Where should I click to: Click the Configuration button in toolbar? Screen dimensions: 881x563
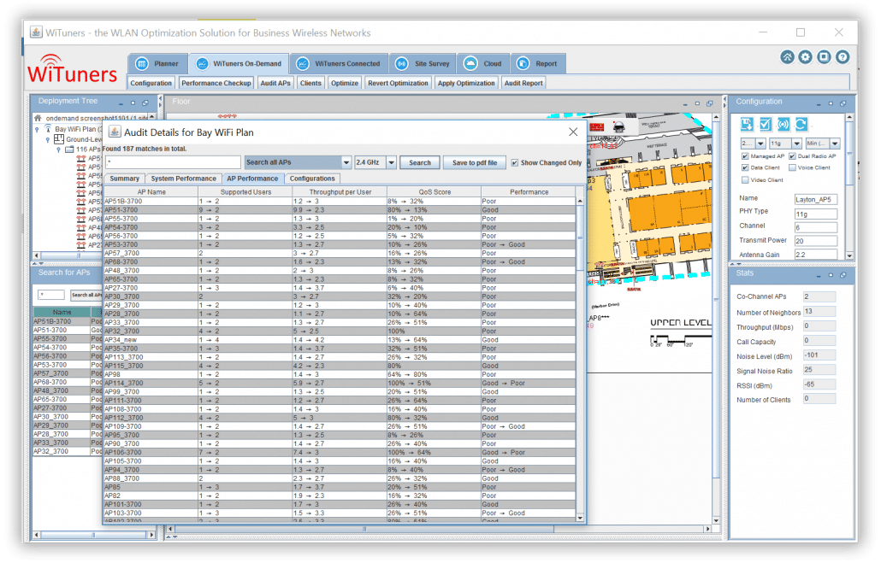151,83
